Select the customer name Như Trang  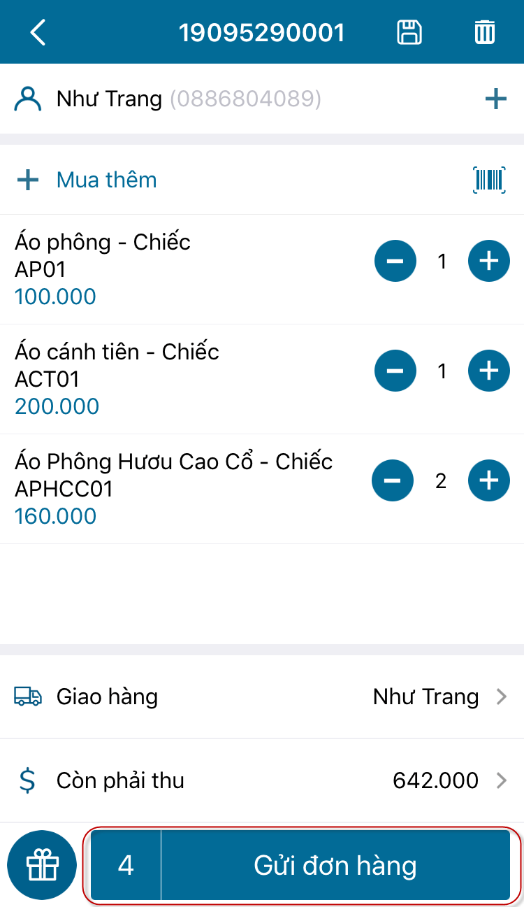coord(109,99)
